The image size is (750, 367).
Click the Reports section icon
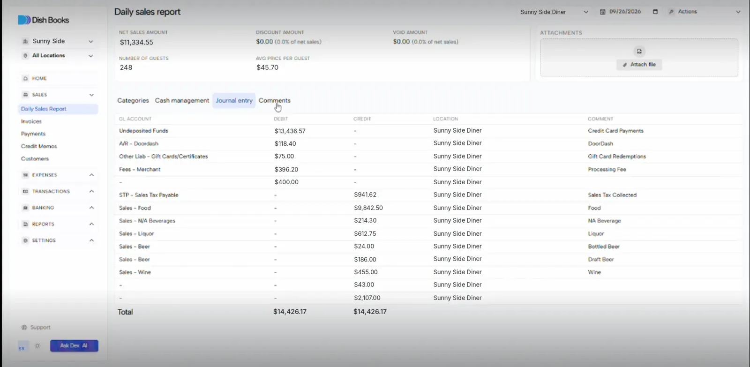25,224
